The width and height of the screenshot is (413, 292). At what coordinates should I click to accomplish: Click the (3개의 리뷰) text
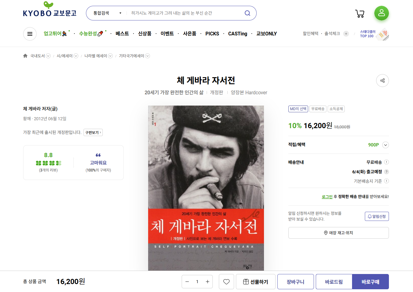coord(48,170)
